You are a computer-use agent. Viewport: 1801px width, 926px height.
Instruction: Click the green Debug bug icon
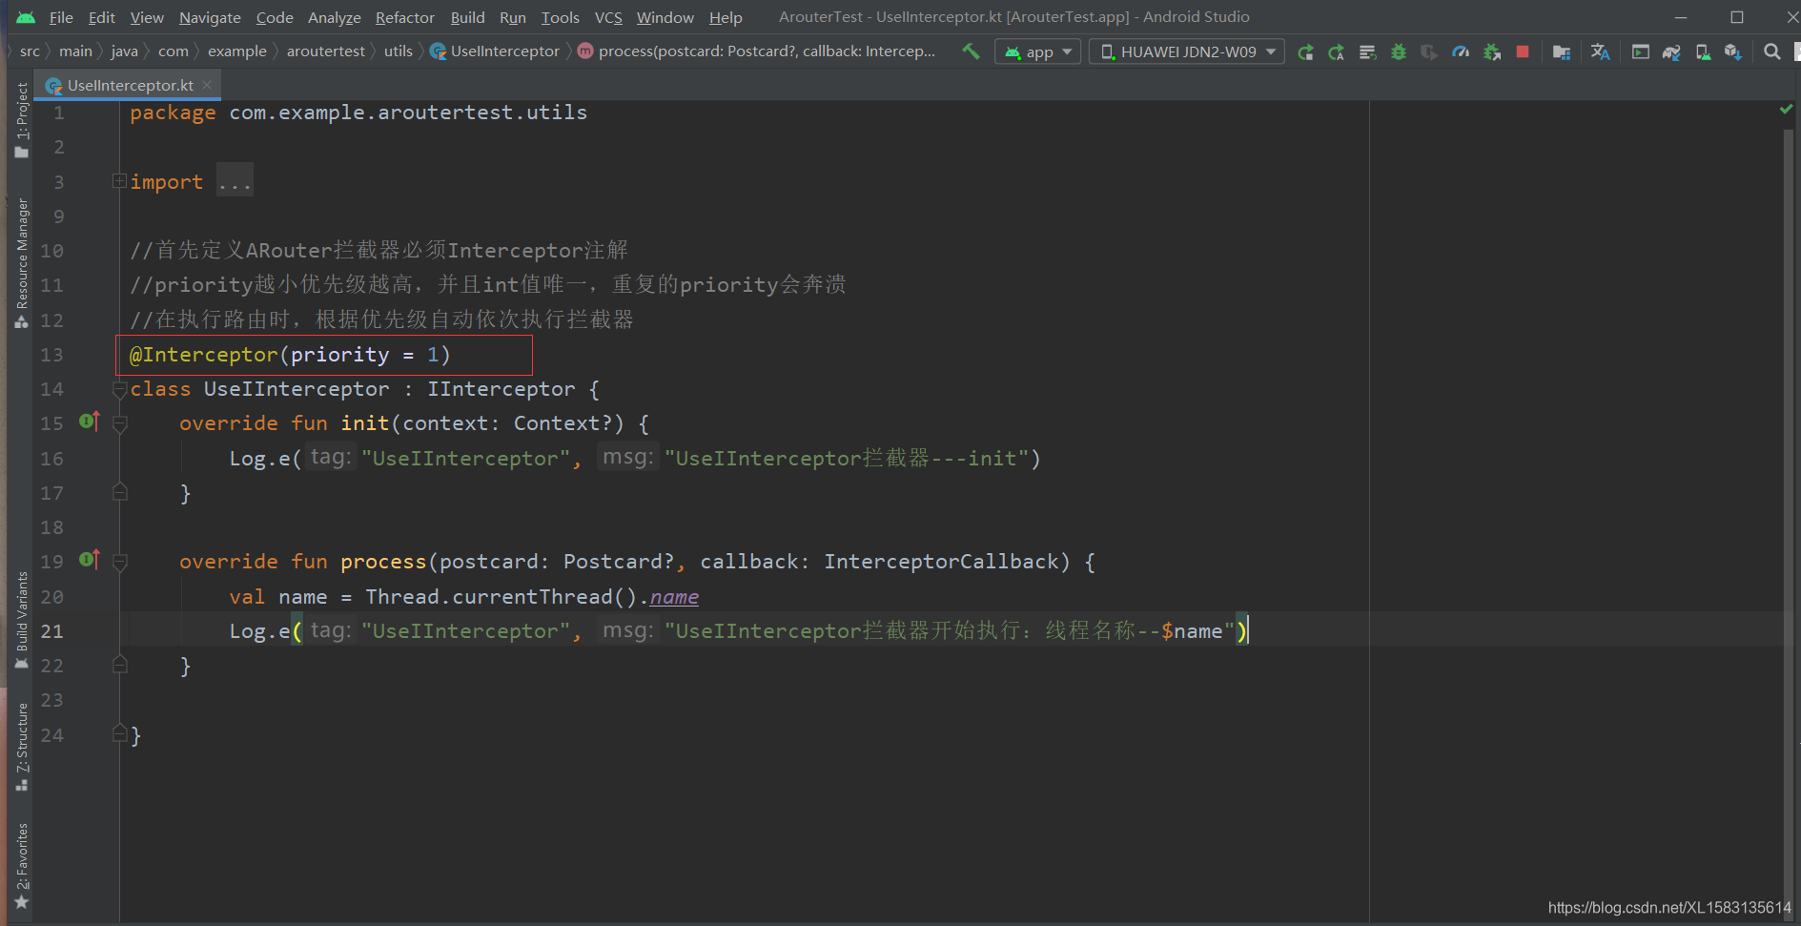(x=1399, y=51)
